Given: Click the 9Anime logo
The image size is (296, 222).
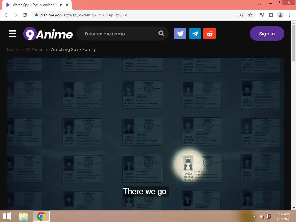Looking at the screenshot, I should [48, 34].
